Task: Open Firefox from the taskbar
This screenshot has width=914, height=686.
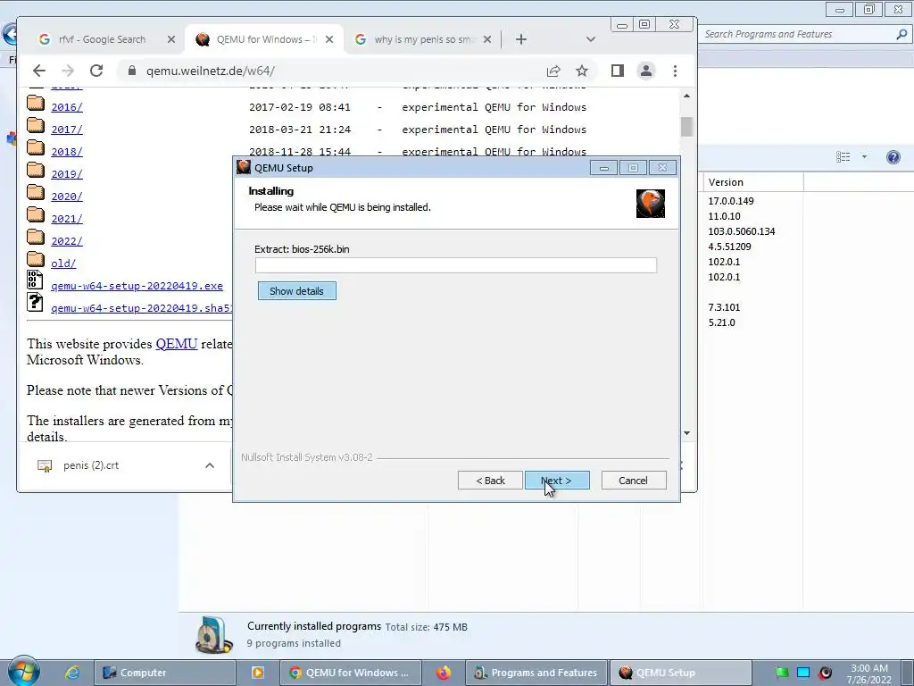Action: (x=444, y=673)
